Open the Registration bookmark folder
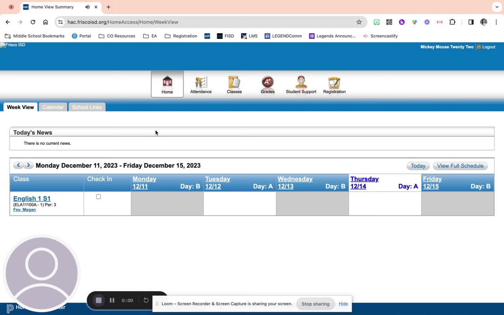This screenshot has height=315, width=504. (181, 36)
